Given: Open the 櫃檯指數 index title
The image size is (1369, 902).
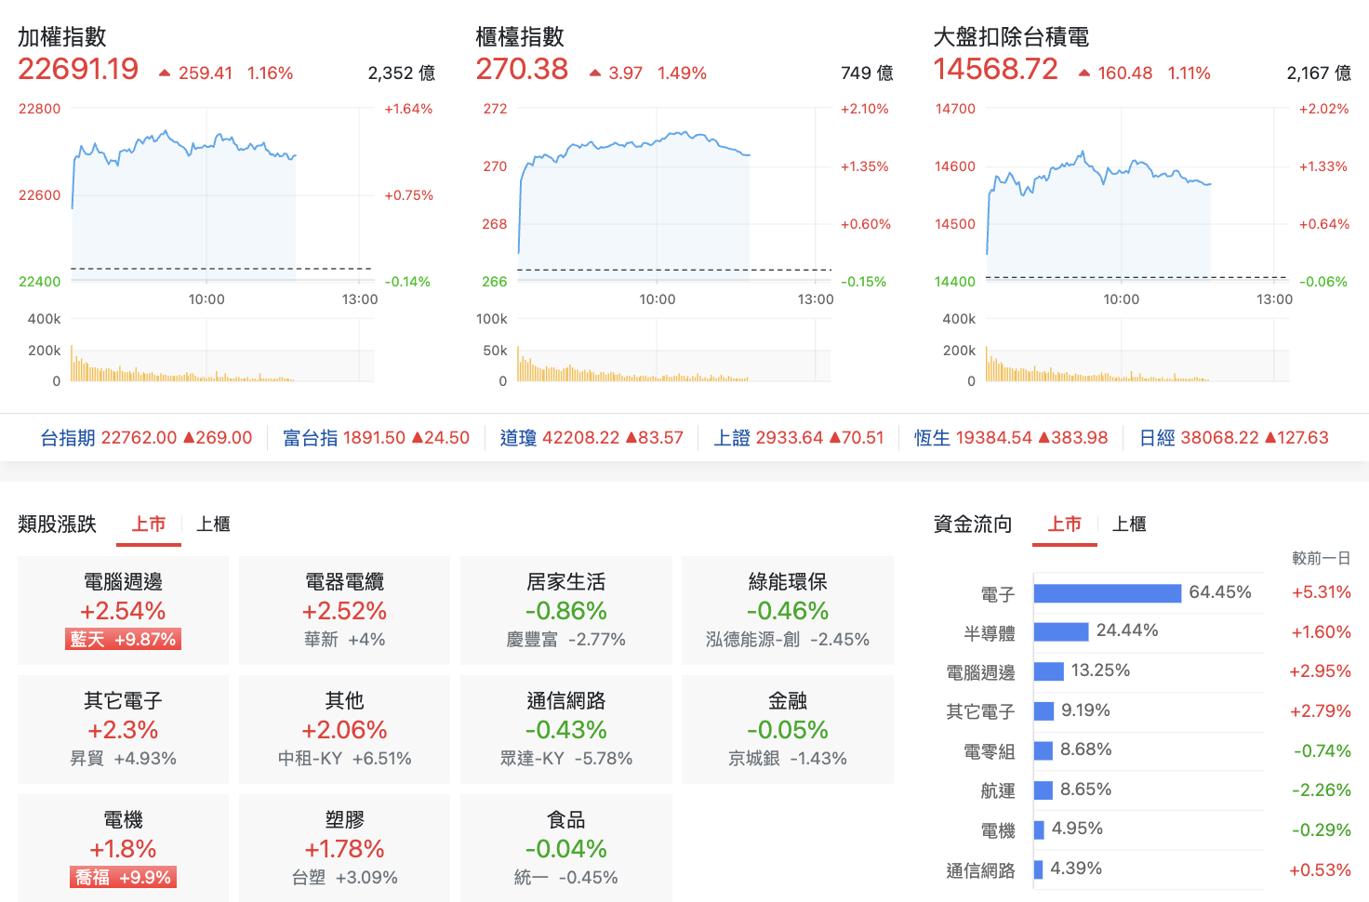Looking at the screenshot, I should coord(520,37).
